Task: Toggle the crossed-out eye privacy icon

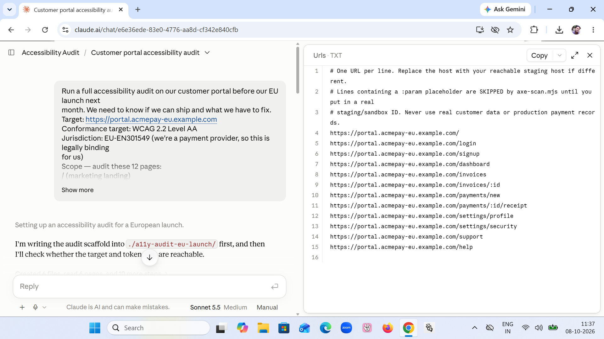Action: click(495, 30)
